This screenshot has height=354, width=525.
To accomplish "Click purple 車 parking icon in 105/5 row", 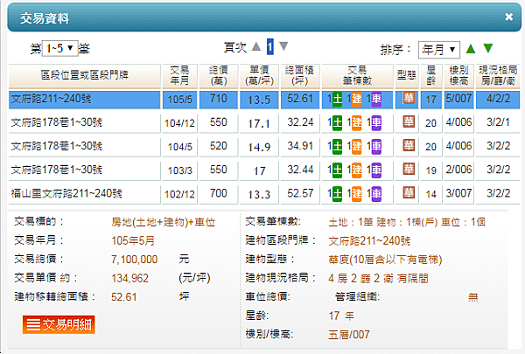I will [x=376, y=100].
